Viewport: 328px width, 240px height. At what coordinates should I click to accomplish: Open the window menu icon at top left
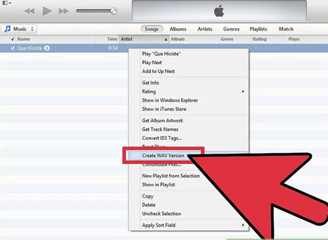[7, 3]
